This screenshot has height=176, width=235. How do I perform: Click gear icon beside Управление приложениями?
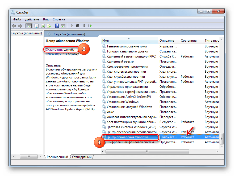(x=104, y=86)
